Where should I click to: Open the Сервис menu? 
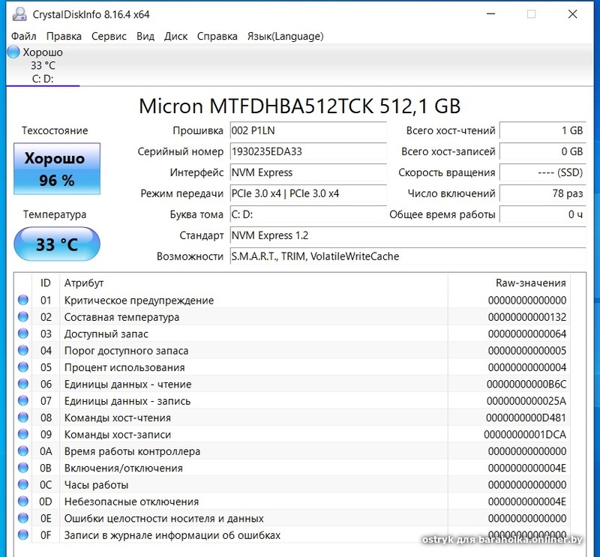click(x=109, y=36)
